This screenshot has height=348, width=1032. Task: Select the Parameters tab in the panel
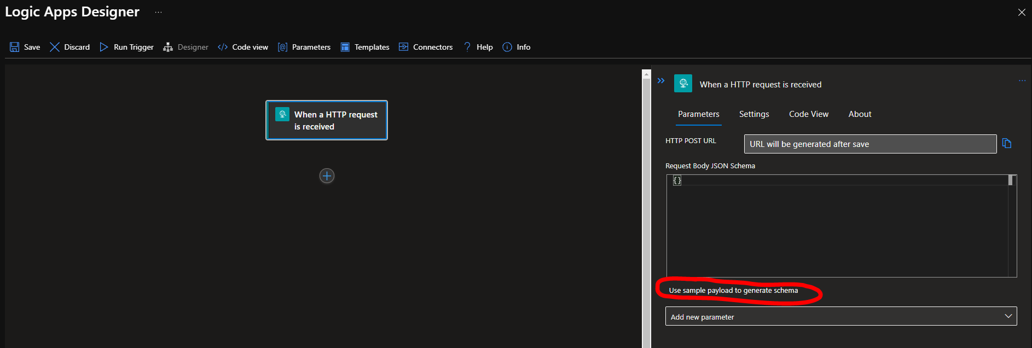(699, 114)
